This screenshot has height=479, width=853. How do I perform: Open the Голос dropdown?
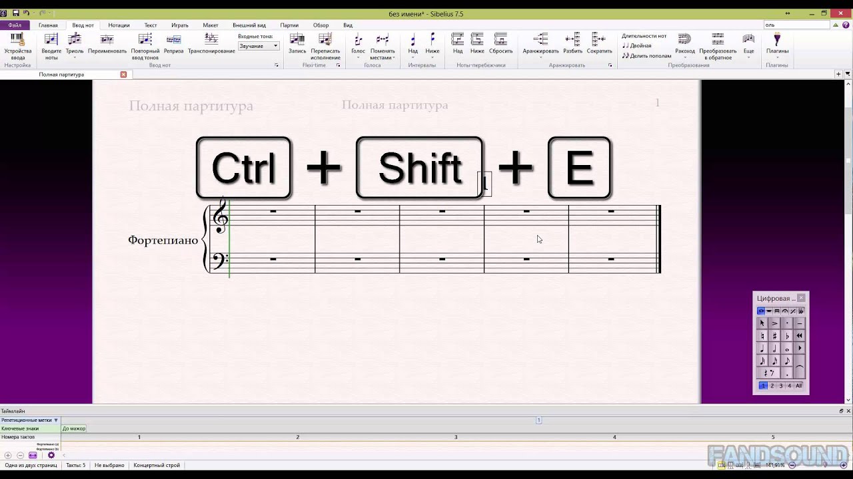tap(359, 57)
